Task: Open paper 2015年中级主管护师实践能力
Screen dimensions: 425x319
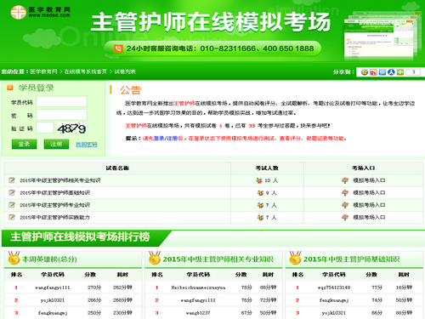Action: (x=54, y=218)
